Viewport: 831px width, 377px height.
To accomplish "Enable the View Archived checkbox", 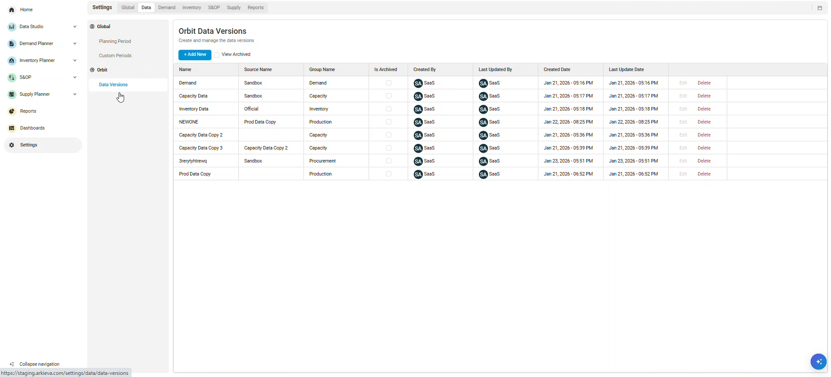I will click(217, 55).
